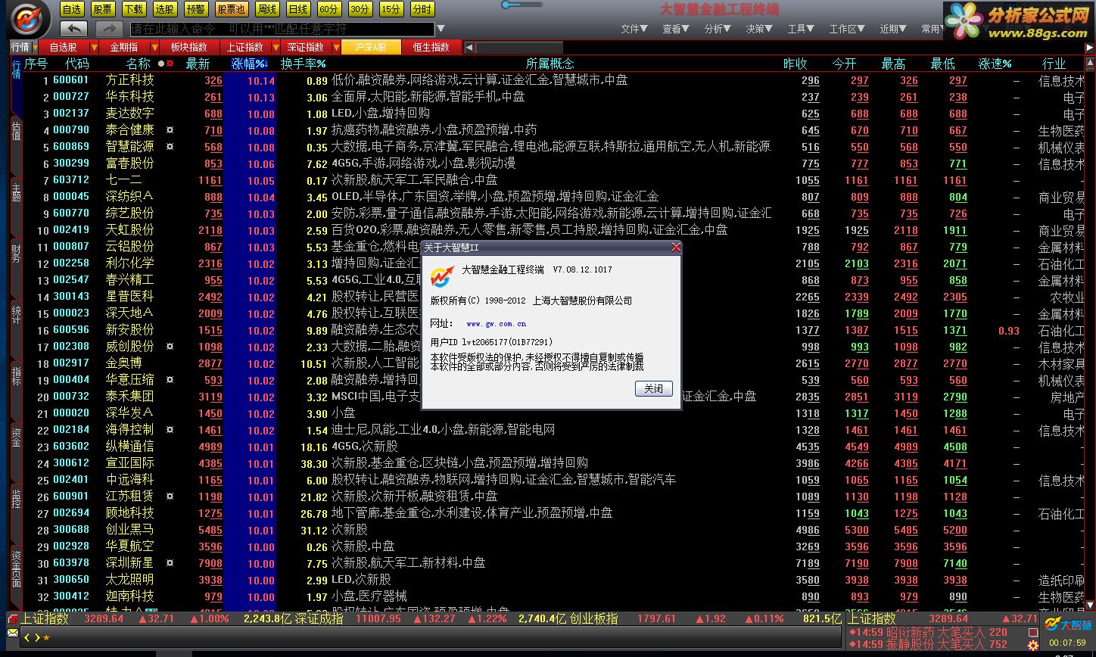This screenshot has height=657, width=1096.
Task: Select stock row 方正科技
Action: [553, 80]
